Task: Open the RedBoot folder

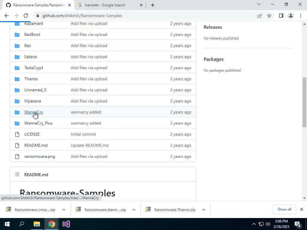Action: pos(32,34)
